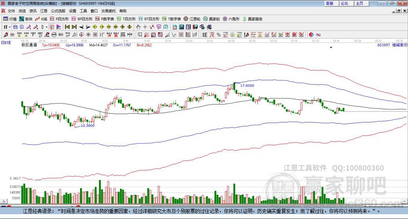408x219 pixels.
Task: Click the n² square-number tool icon
Action: coord(68,35)
